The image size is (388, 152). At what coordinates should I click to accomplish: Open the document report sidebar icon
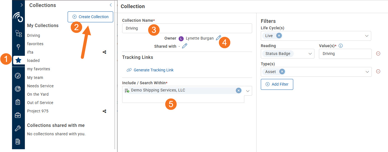coord(18,142)
